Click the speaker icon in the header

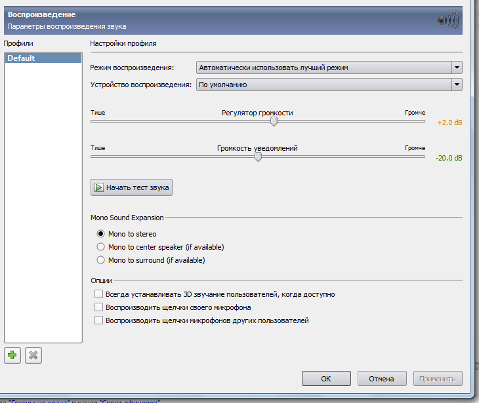tap(448, 20)
